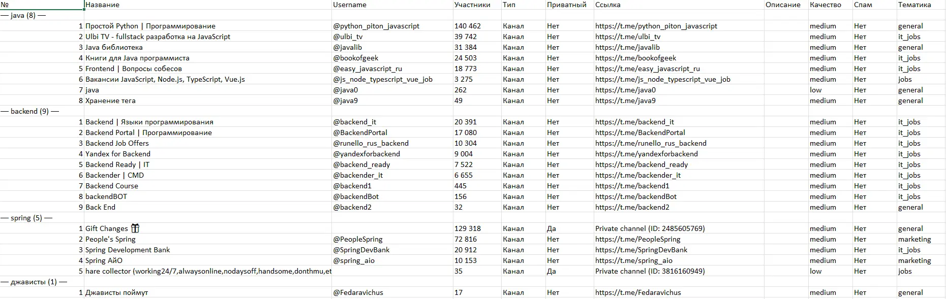The width and height of the screenshot is (946, 299).
Task: Select the backend (9) group row
Action: point(30,111)
